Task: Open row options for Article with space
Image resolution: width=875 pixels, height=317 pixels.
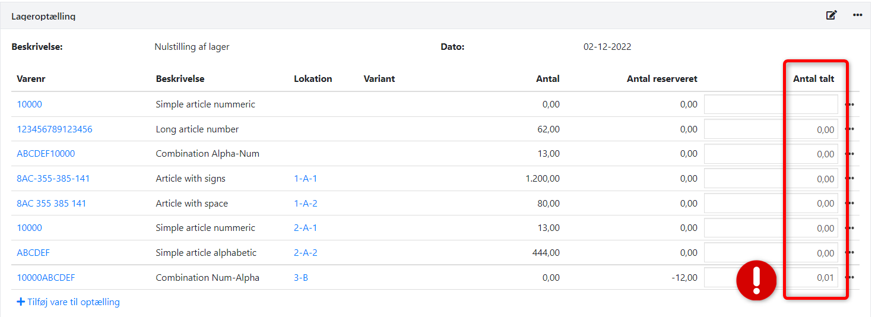Action: [x=849, y=204]
